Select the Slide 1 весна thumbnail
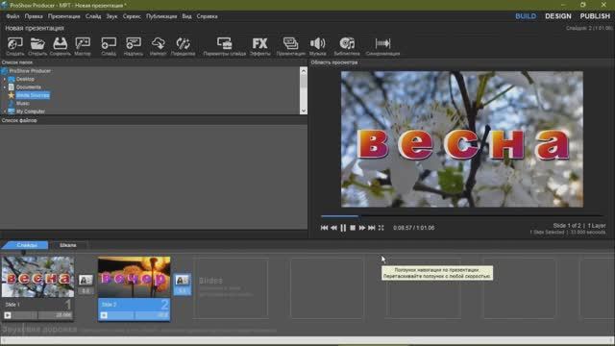 37,277
